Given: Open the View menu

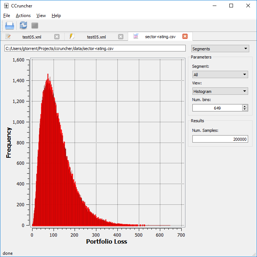Looking at the screenshot, I should pos(41,16).
